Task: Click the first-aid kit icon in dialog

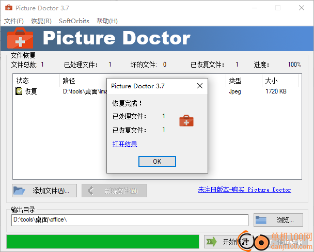Action: coord(186,121)
